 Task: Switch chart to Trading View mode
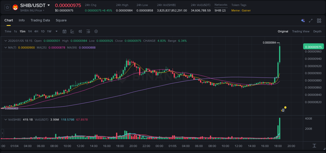coord(300,31)
